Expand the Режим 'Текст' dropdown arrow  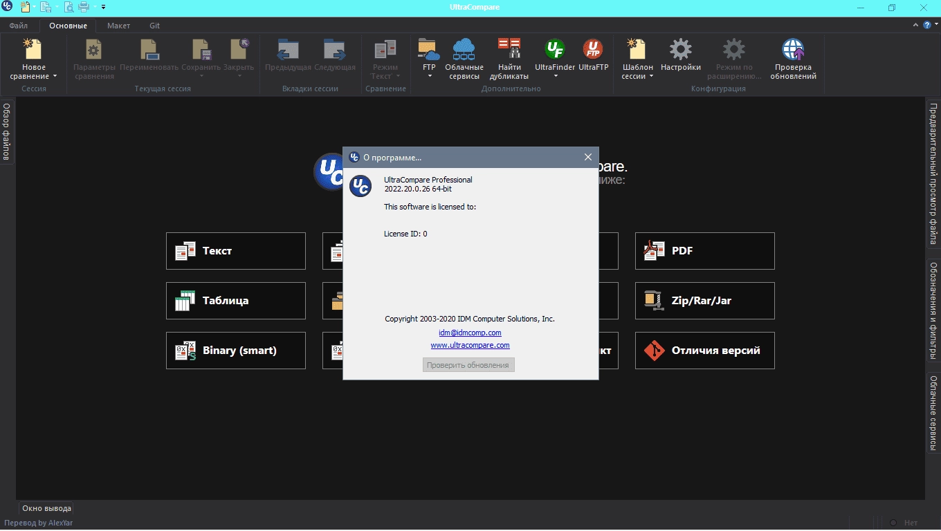(398, 77)
